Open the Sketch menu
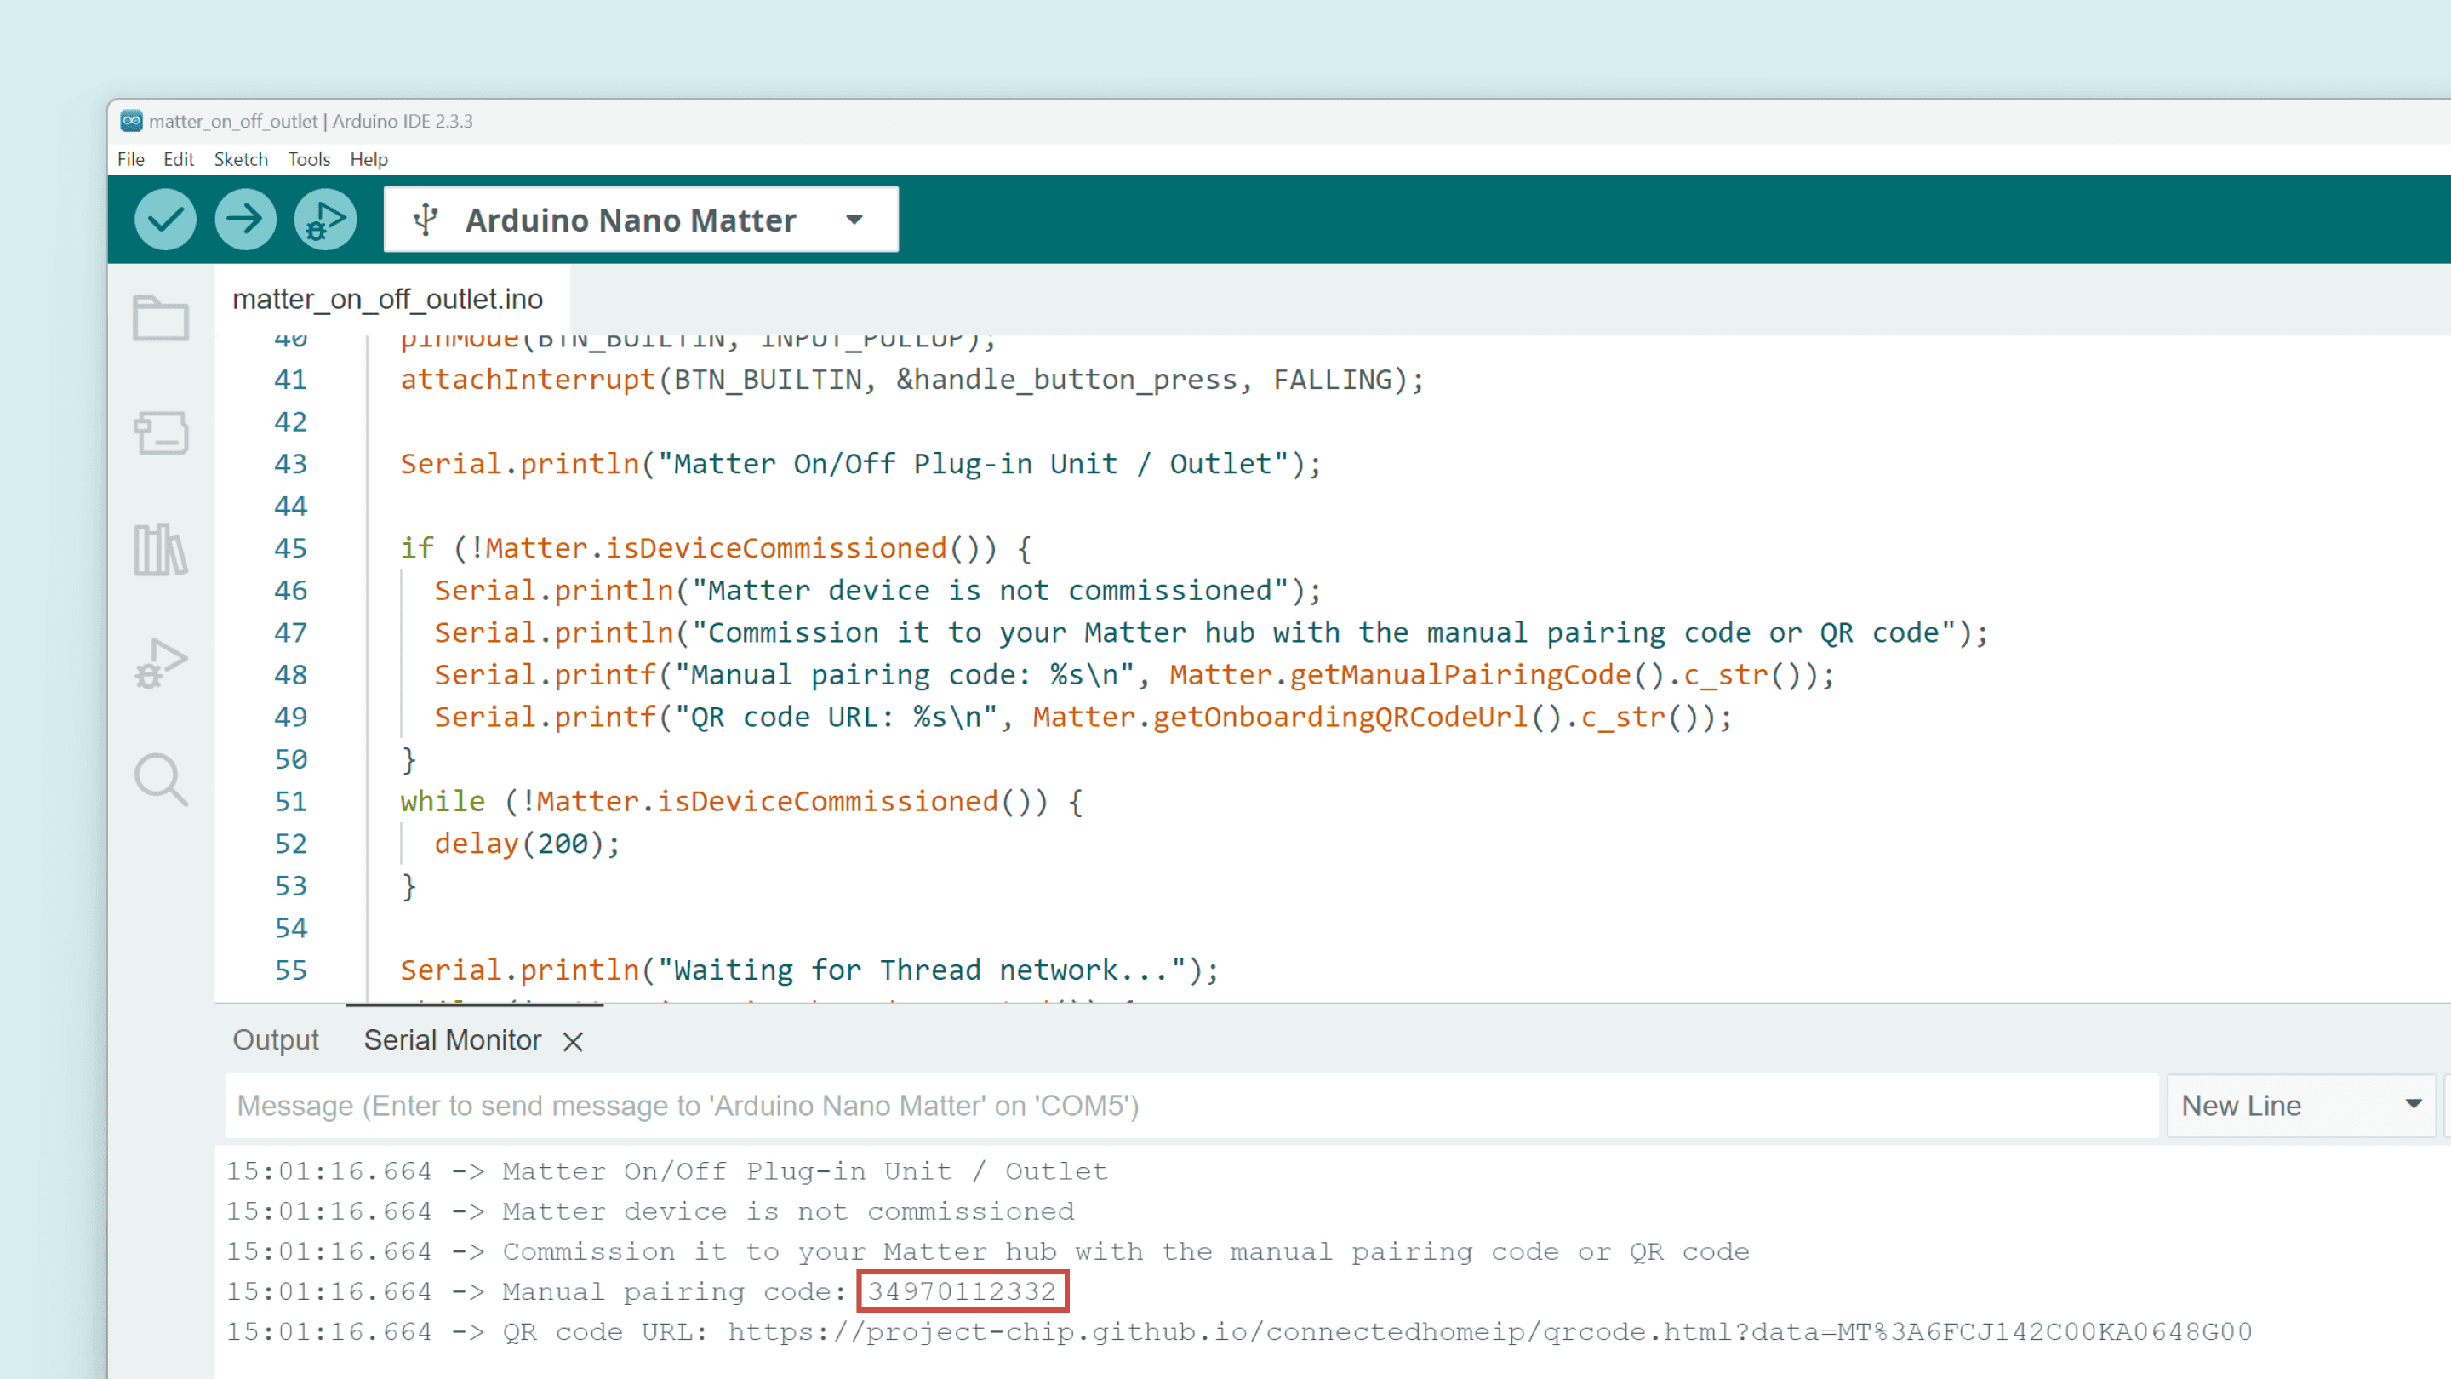 (x=240, y=159)
